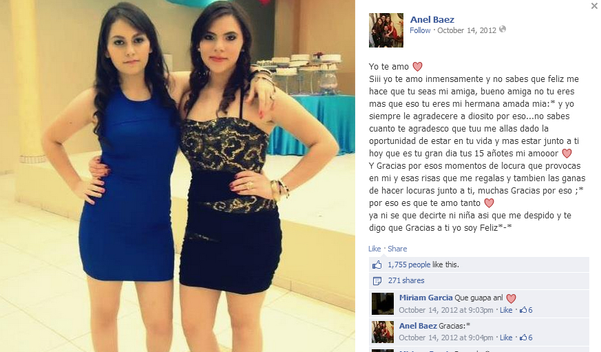Like Miriam Garcia's comment
The image size is (601, 352).
506,310
